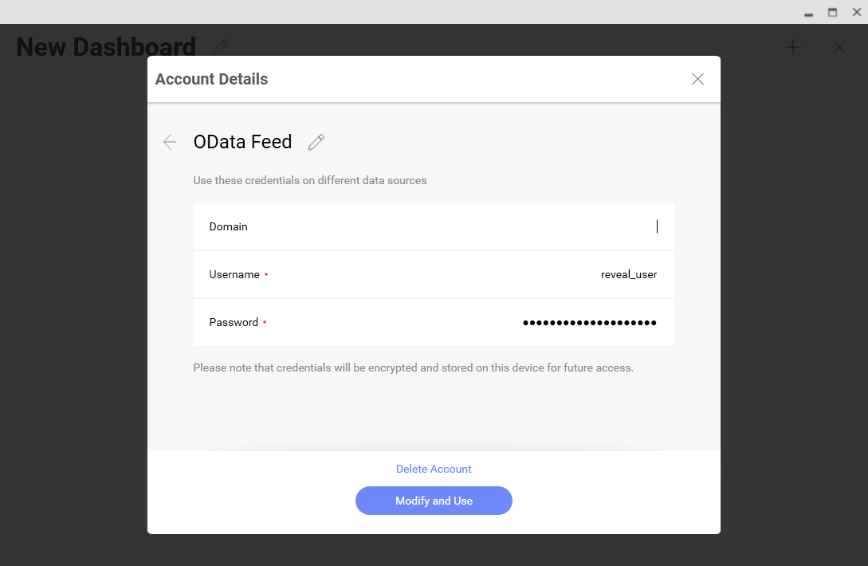Image resolution: width=868 pixels, height=566 pixels.
Task: Click the Password row label
Action: [234, 322]
